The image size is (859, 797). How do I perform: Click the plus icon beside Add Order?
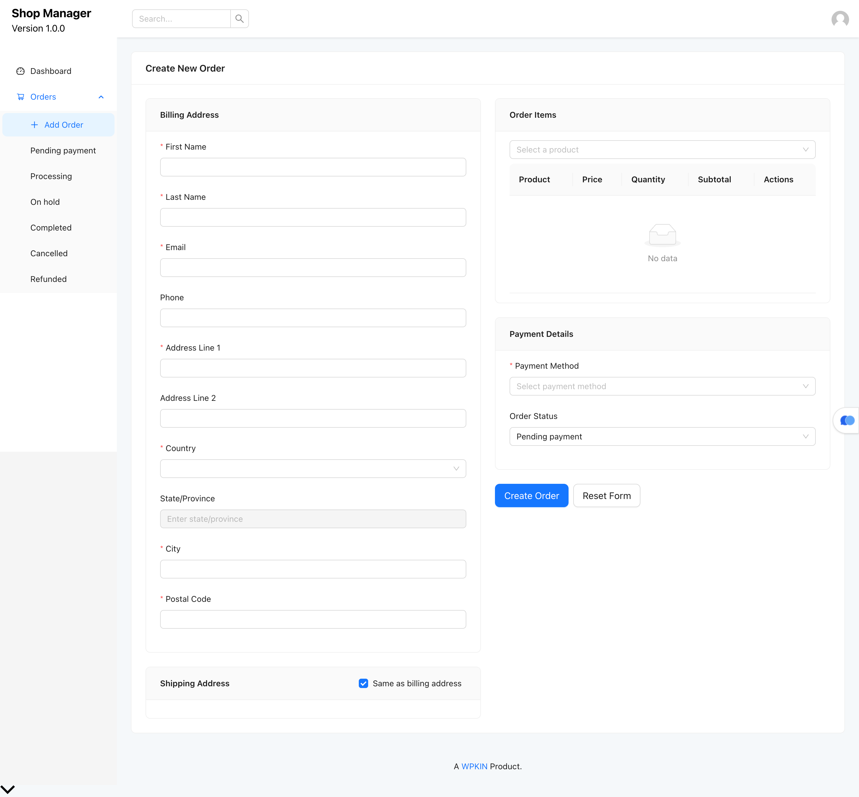[x=34, y=125]
